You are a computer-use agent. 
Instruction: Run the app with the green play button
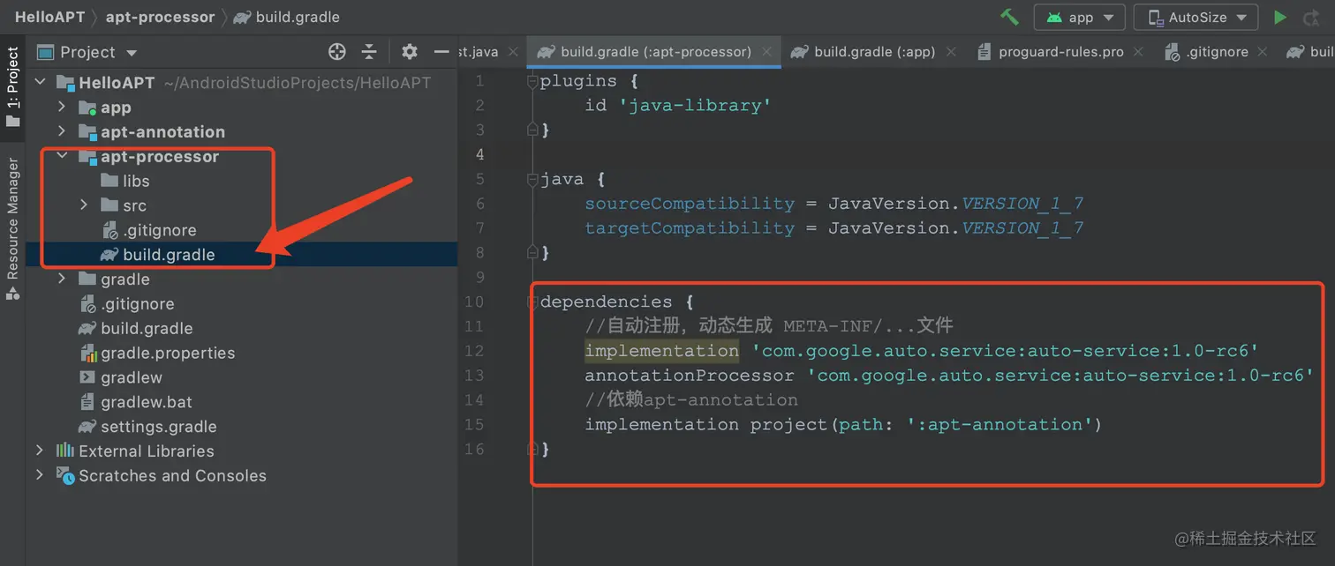click(1280, 17)
